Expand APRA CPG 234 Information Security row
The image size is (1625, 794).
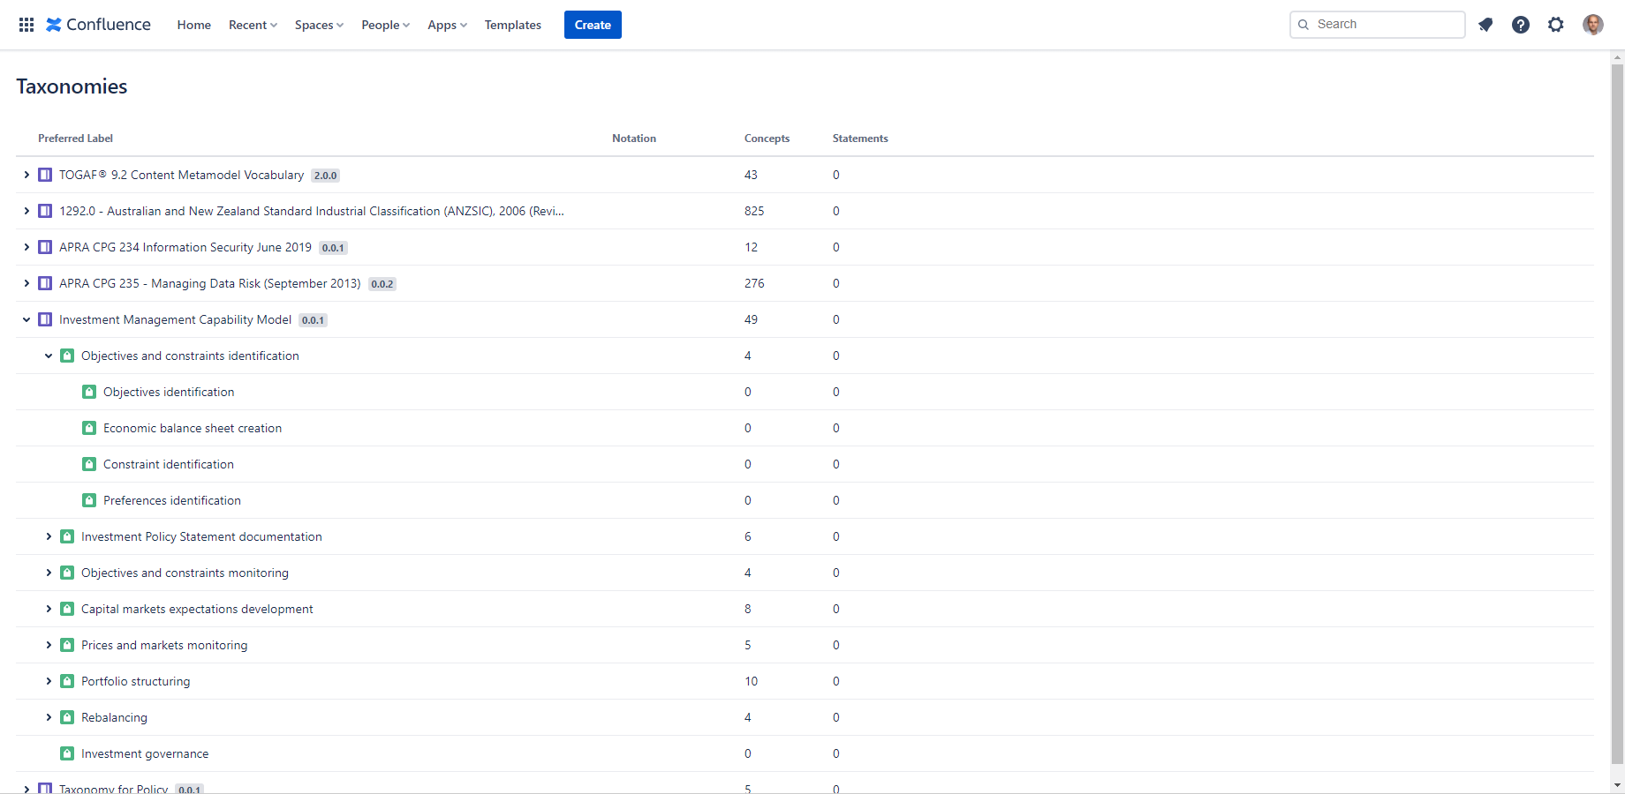[26, 247]
